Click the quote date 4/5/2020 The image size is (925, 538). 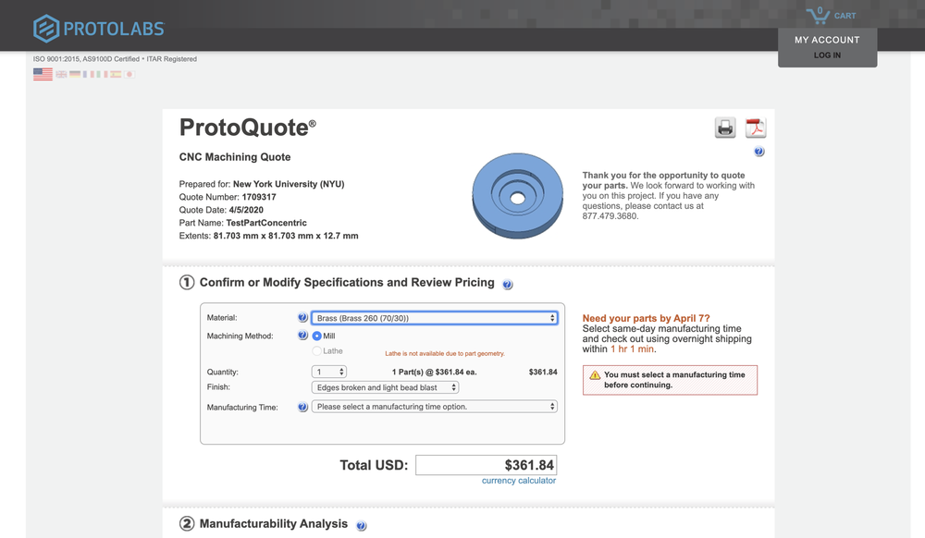click(246, 210)
